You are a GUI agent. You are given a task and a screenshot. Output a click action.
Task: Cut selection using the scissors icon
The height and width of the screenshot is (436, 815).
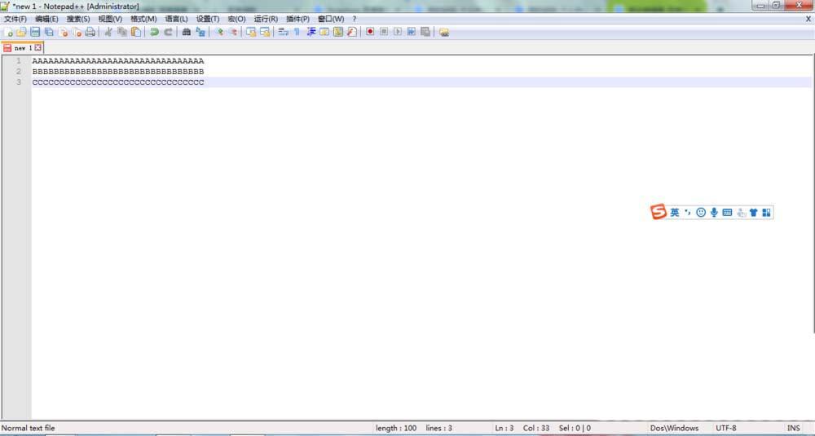pos(108,32)
